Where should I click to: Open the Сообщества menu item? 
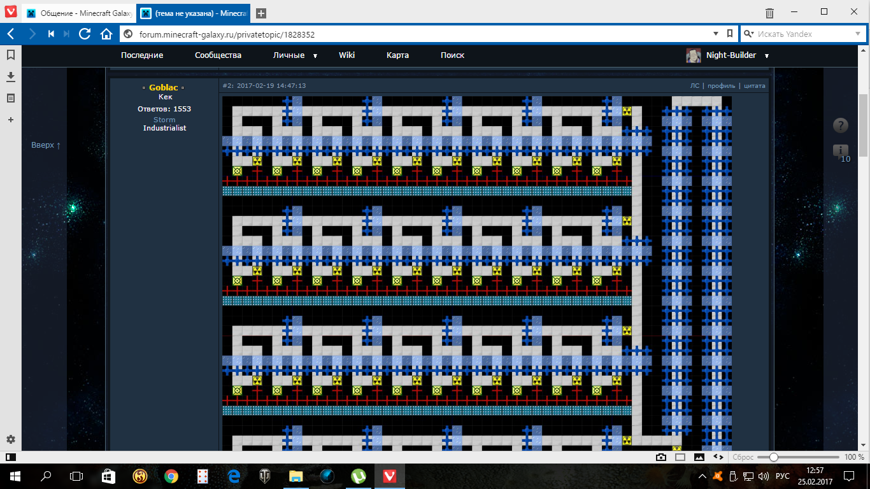218,55
